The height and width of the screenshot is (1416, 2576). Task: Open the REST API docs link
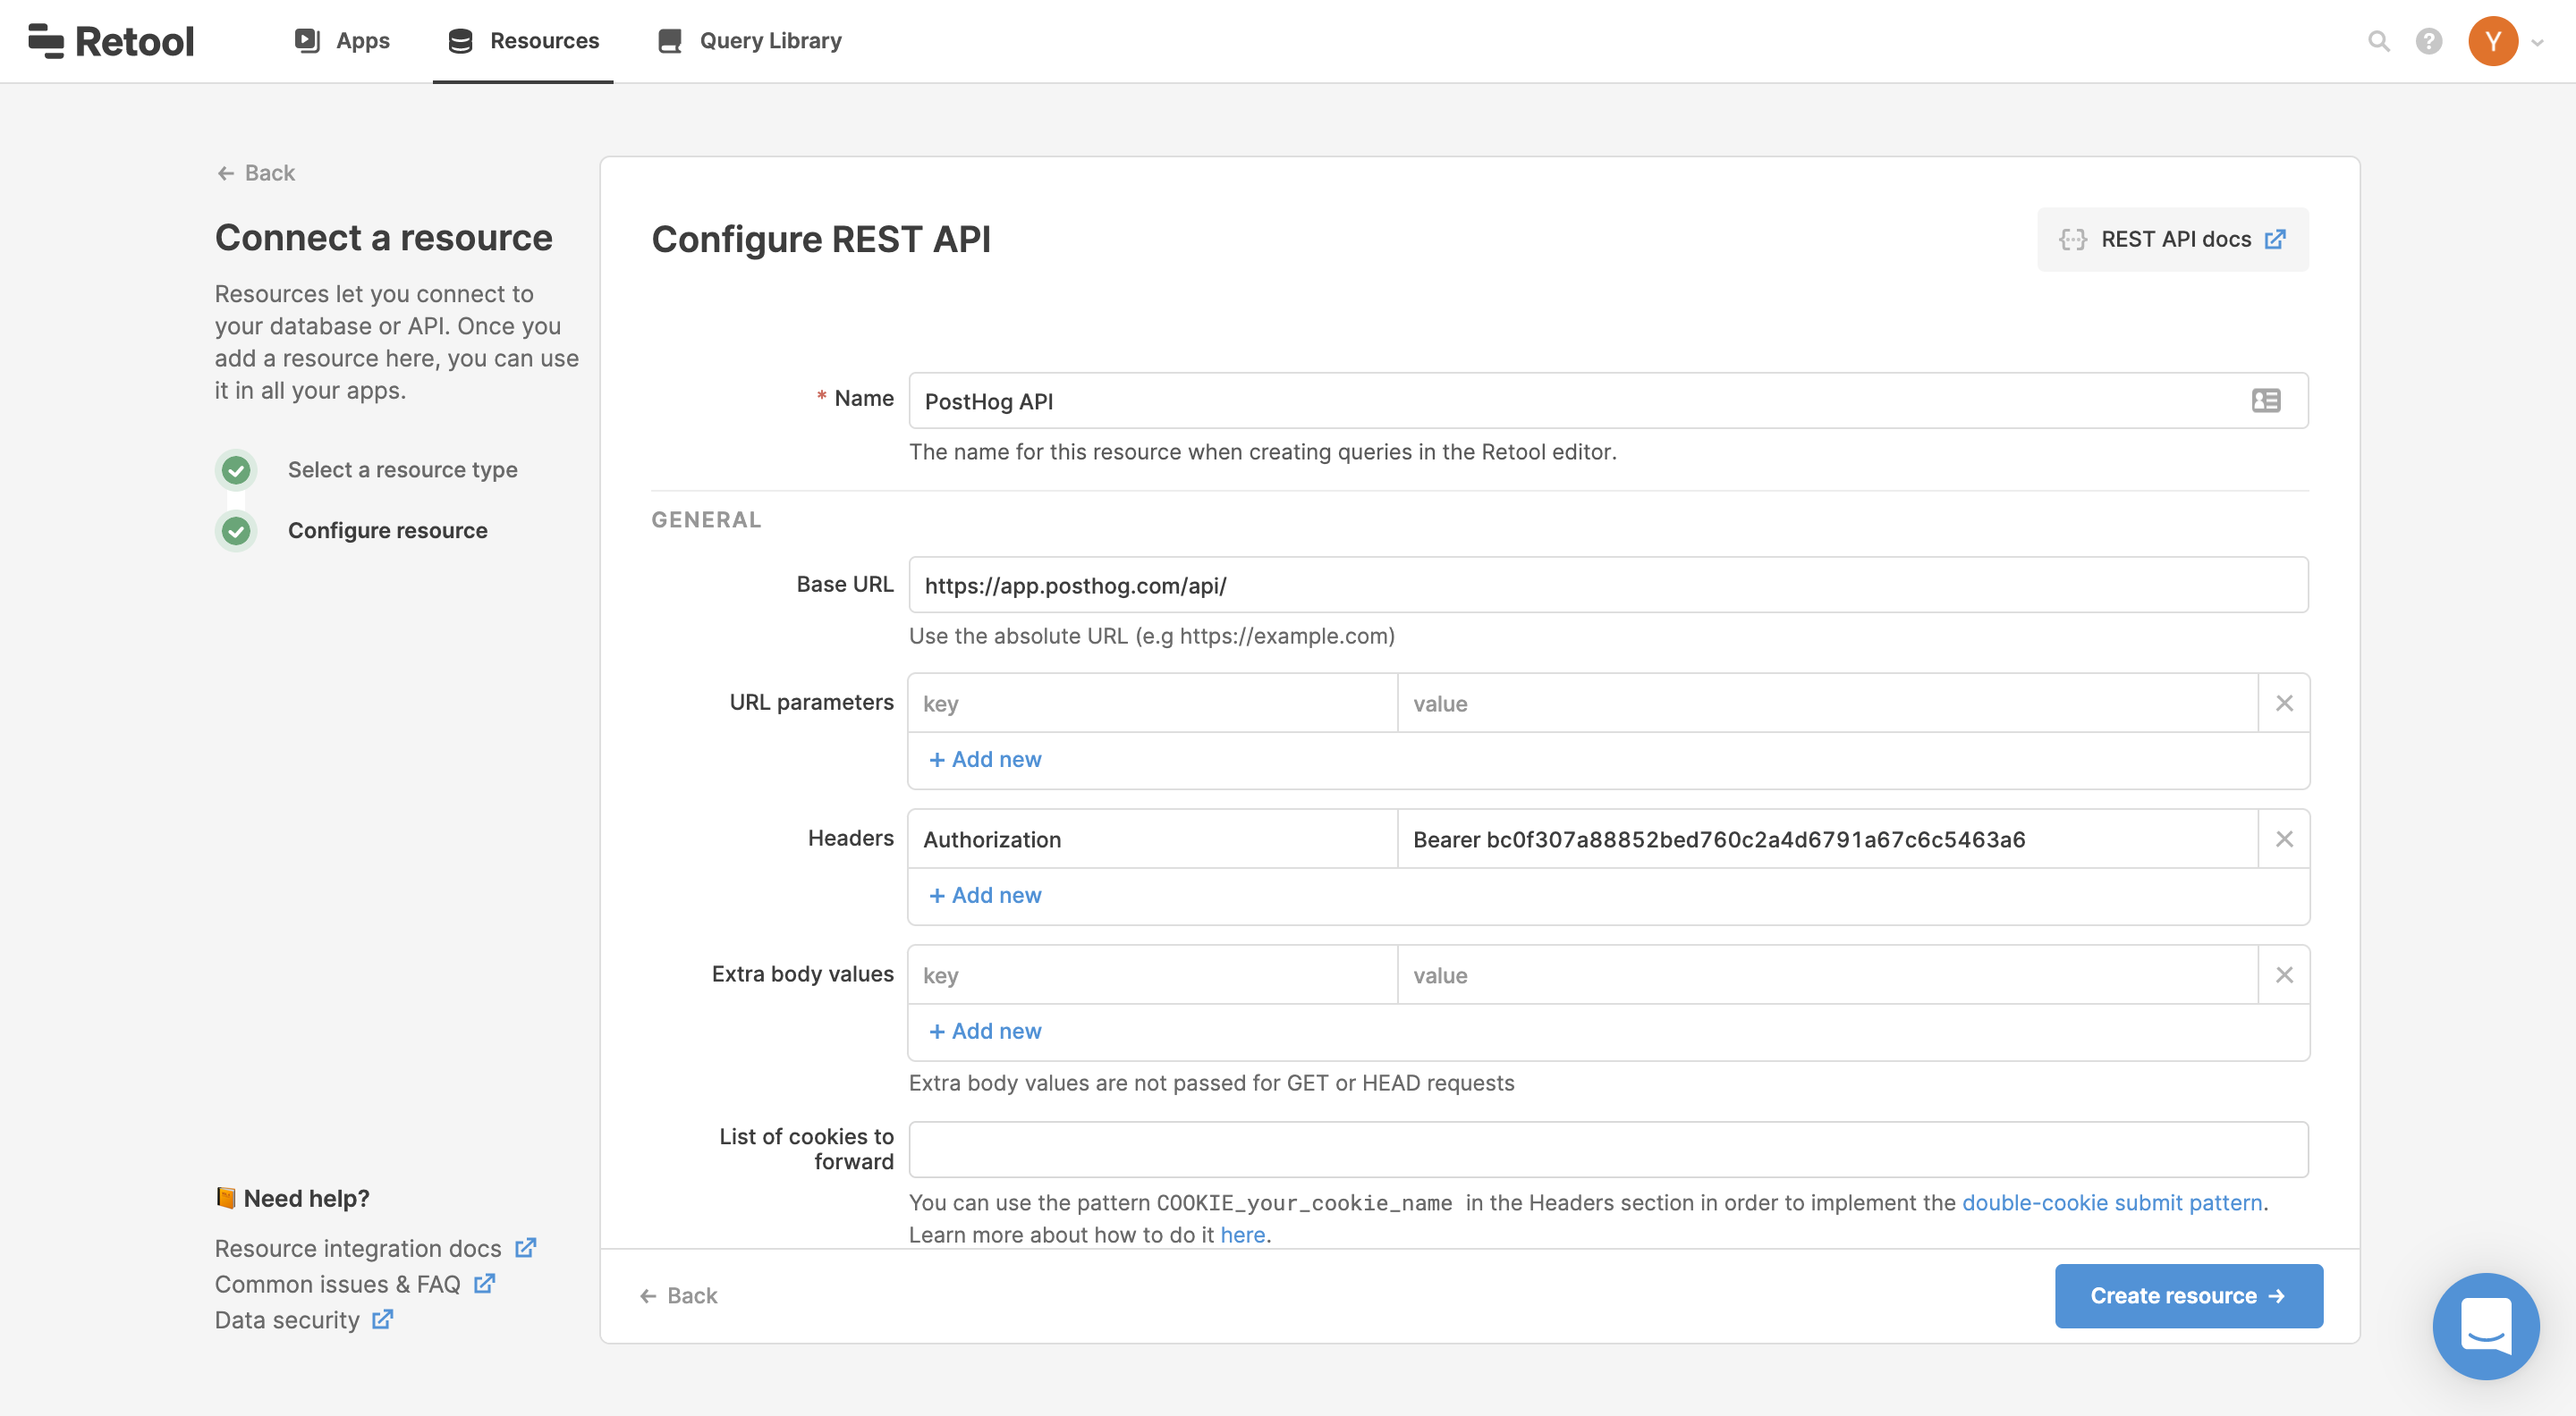pos(2173,239)
